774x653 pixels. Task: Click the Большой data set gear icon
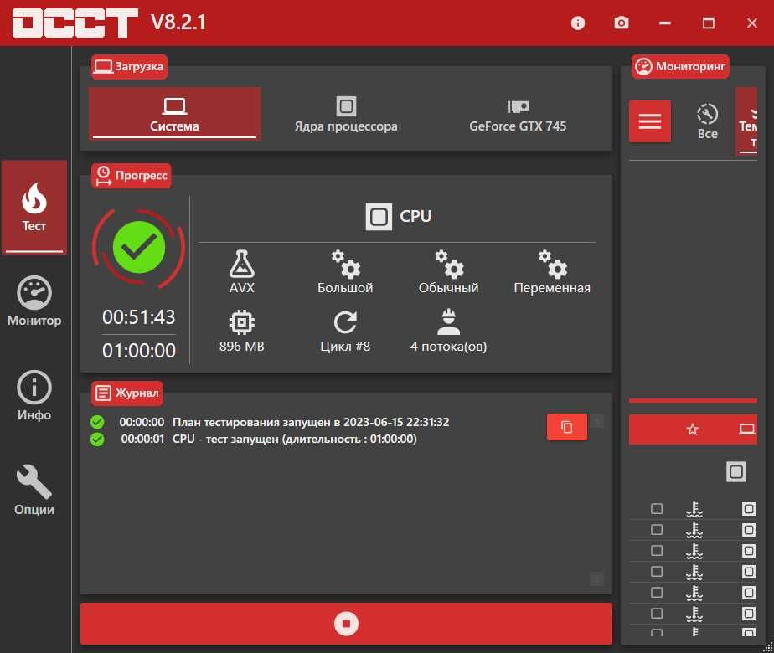click(x=345, y=264)
